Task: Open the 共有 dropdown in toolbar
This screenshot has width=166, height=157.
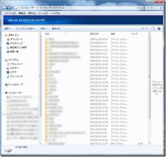Action: (x=43, y=29)
